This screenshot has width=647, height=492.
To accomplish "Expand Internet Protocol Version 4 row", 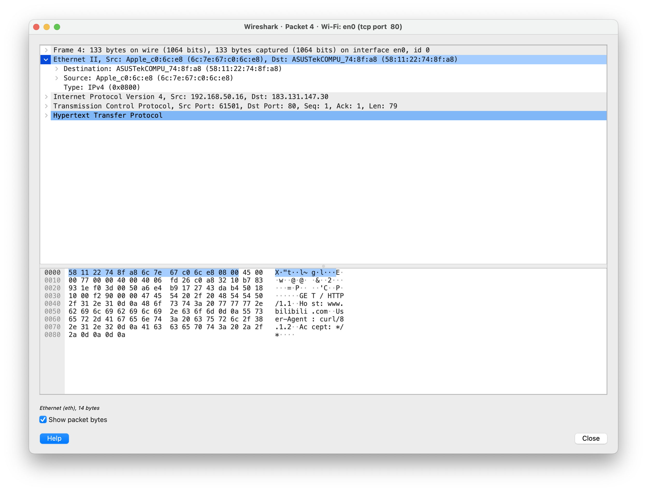I will (x=46, y=97).
